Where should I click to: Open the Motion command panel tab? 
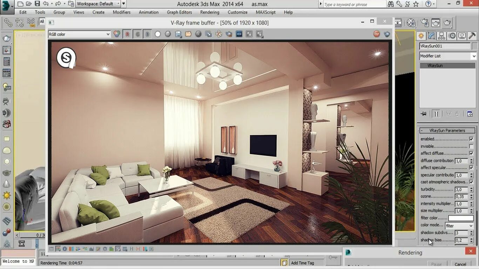point(452,36)
